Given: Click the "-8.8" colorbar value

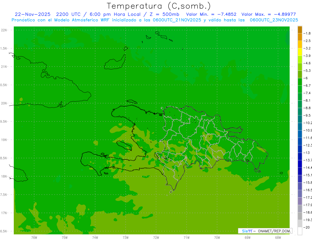Looking at the screenshot, I should (307, 108).
